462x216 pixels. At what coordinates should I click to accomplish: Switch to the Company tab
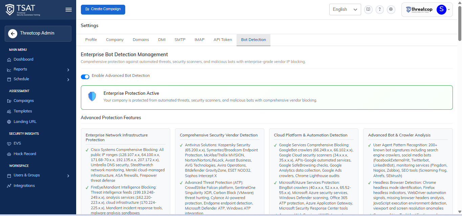(115, 40)
